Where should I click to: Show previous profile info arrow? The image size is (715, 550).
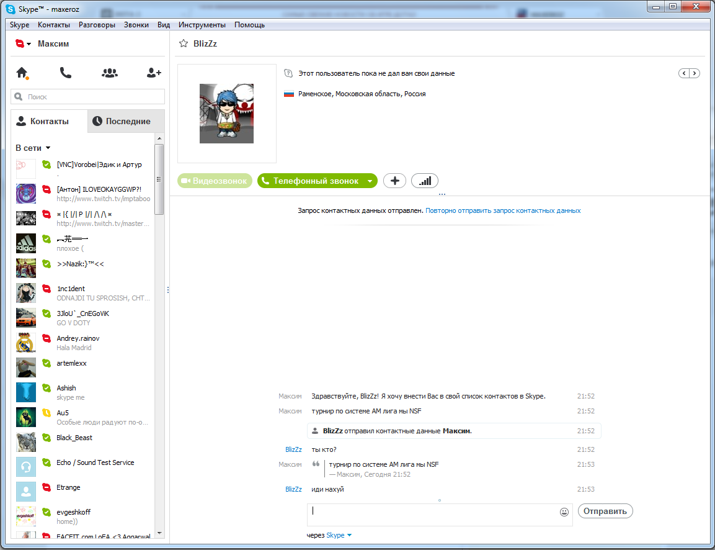click(684, 73)
